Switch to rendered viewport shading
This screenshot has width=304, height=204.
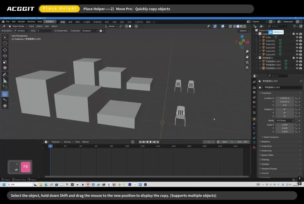(x=245, y=26)
